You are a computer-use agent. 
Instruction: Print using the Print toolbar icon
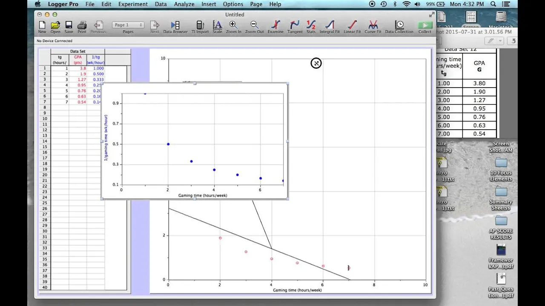coord(82,27)
